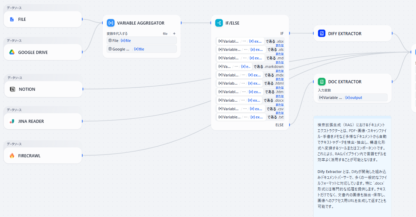The width and height of the screenshot is (416, 217).
Task: Click the condition row matching .html
Action: tap(250, 83)
